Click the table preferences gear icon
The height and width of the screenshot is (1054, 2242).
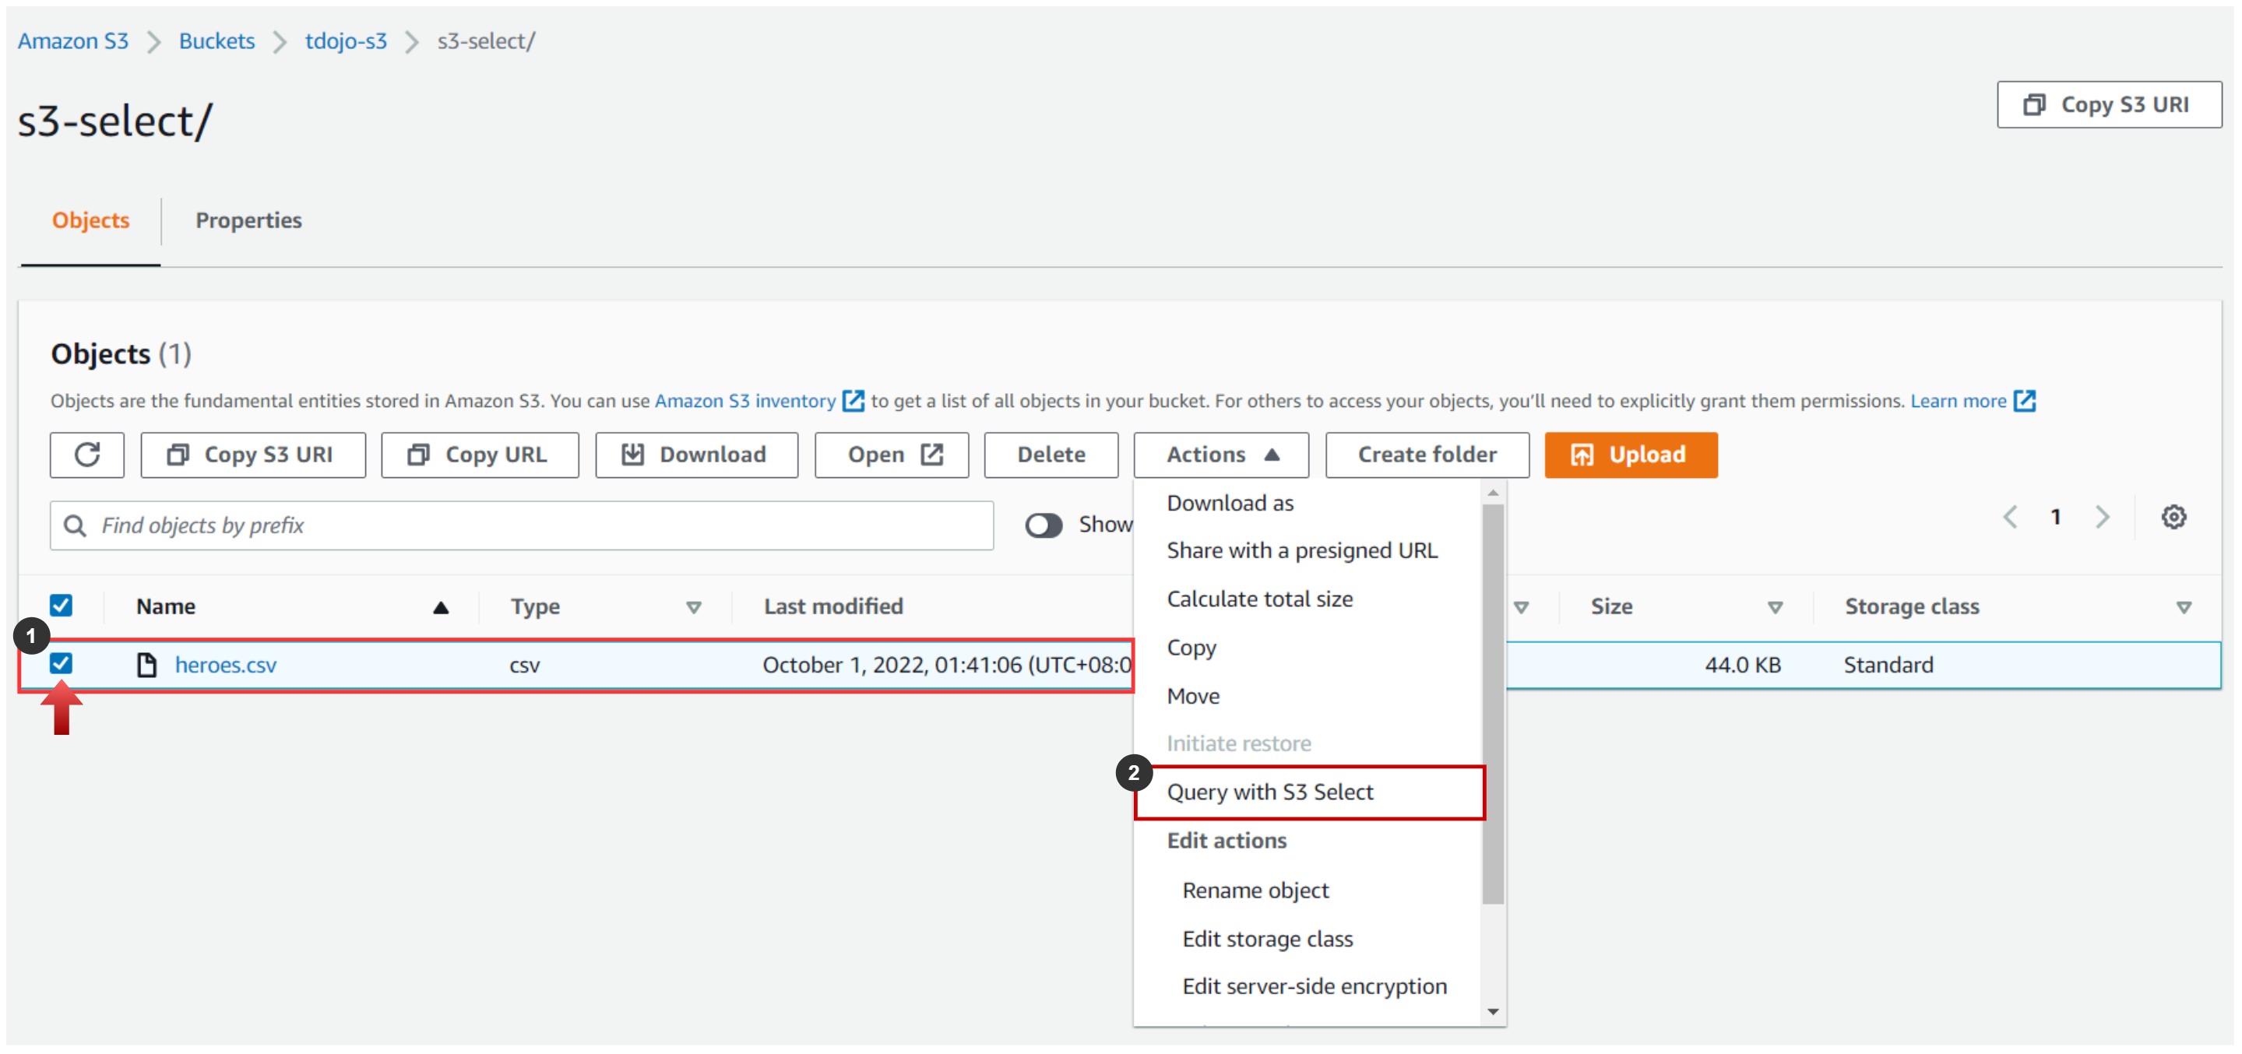pyautogui.click(x=2173, y=517)
